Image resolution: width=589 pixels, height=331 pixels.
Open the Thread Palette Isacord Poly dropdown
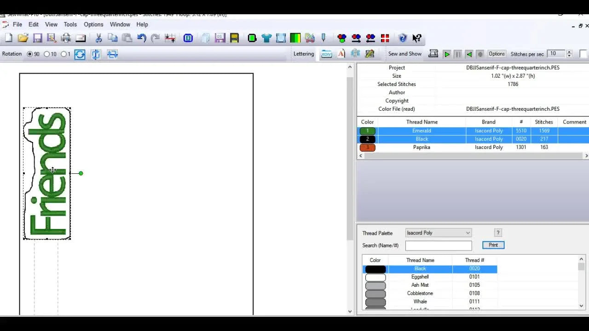[x=439, y=233]
